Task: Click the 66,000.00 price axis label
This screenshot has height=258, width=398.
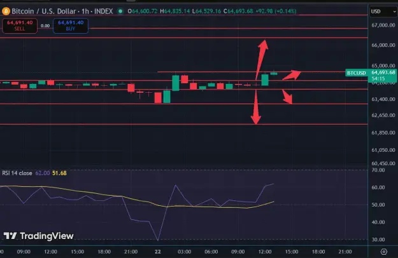Action: coord(383,45)
